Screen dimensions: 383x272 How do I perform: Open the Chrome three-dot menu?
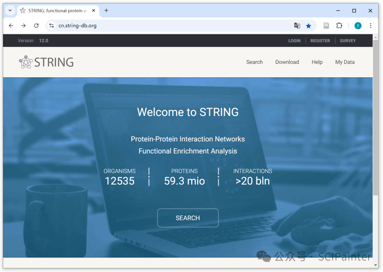371,26
